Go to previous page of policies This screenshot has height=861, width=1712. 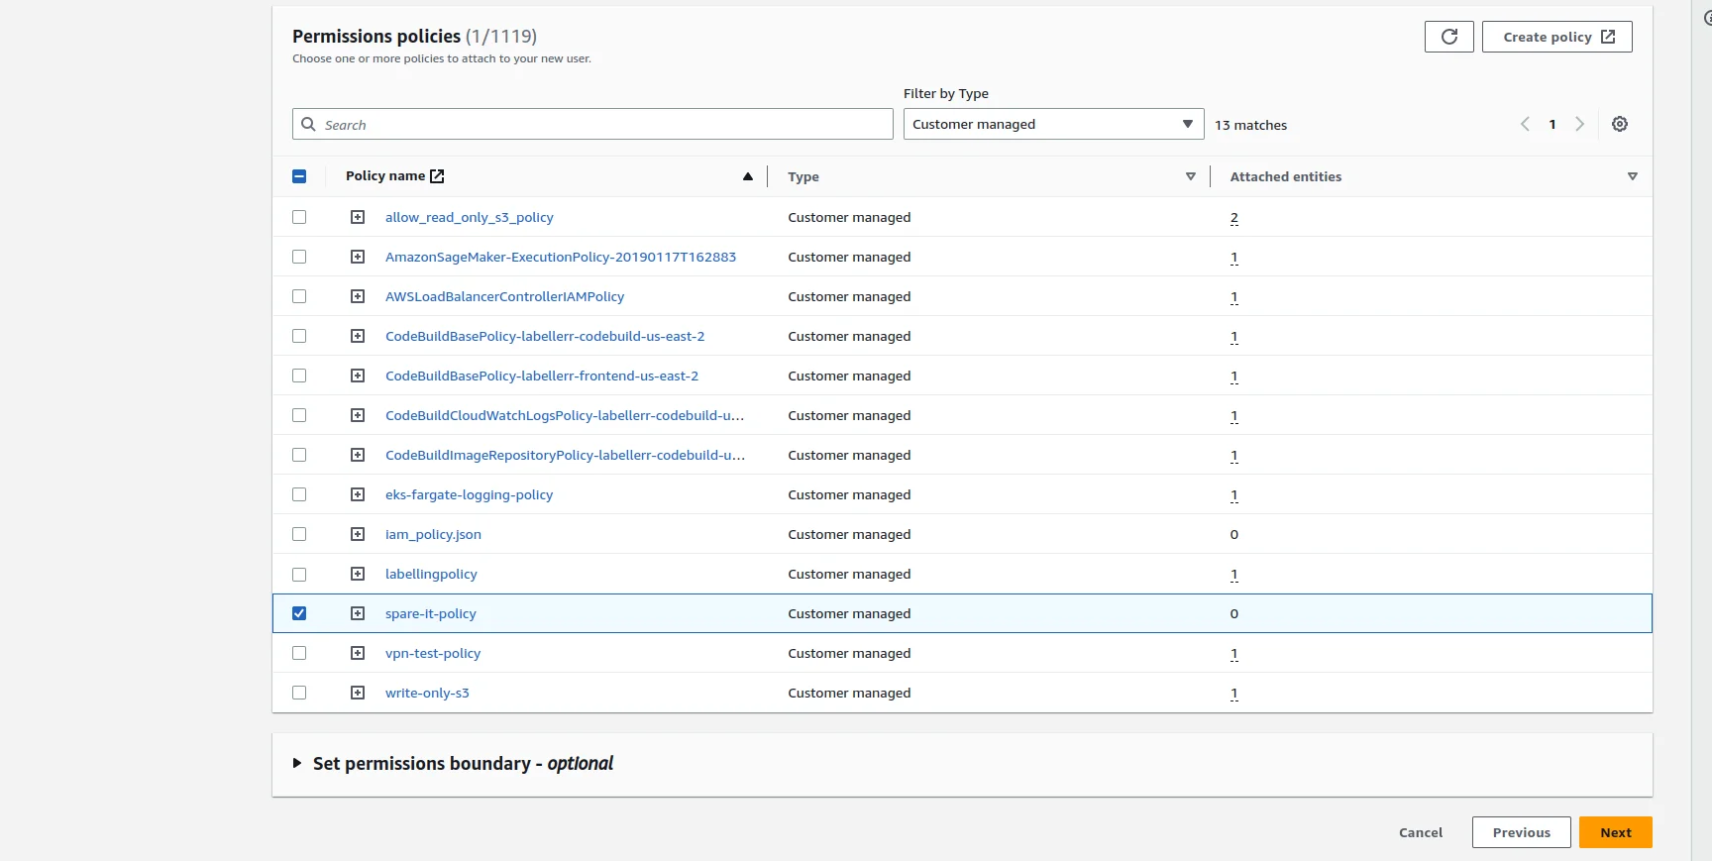(1525, 124)
